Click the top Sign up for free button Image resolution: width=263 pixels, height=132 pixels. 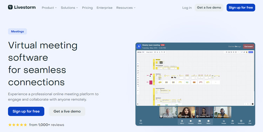tap(241, 8)
